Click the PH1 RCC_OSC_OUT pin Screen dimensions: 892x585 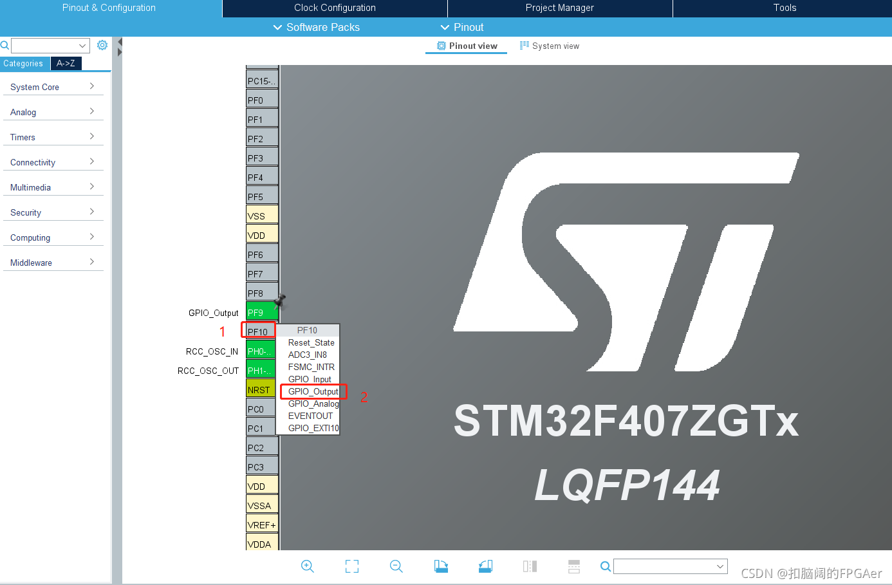pyautogui.click(x=262, y=369)
